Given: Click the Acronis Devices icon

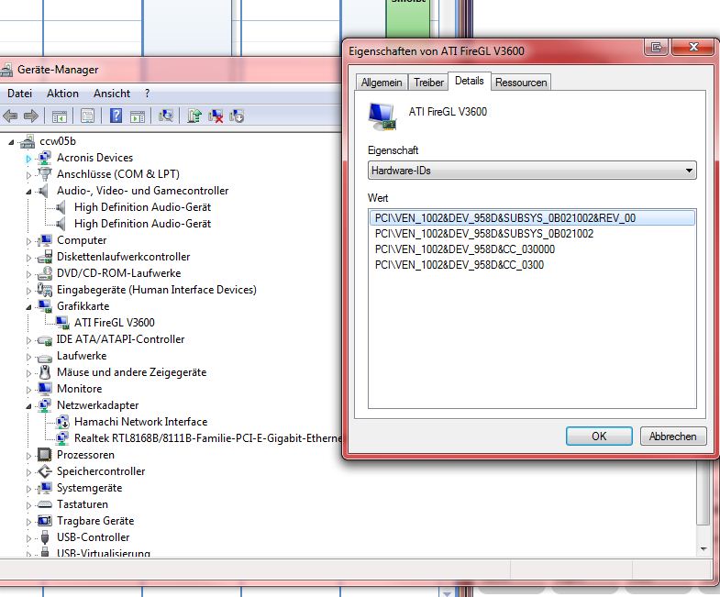Looking at the screenshot, I should point(45,158).
